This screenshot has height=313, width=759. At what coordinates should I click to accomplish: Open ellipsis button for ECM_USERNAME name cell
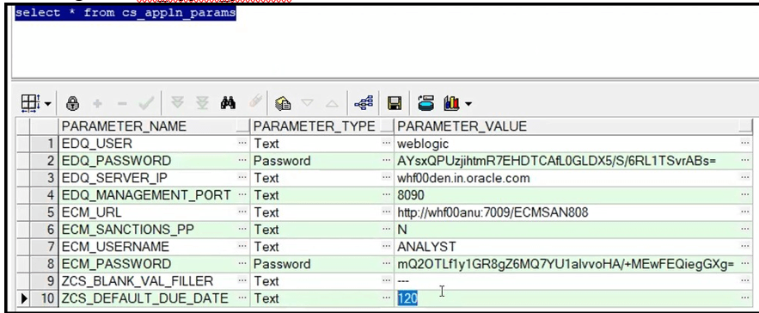point(242,247)
